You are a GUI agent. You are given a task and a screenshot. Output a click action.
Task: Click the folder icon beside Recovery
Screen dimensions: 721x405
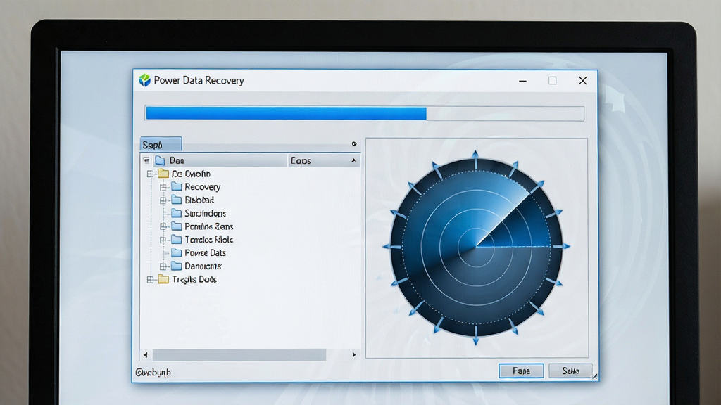(177, 186)
